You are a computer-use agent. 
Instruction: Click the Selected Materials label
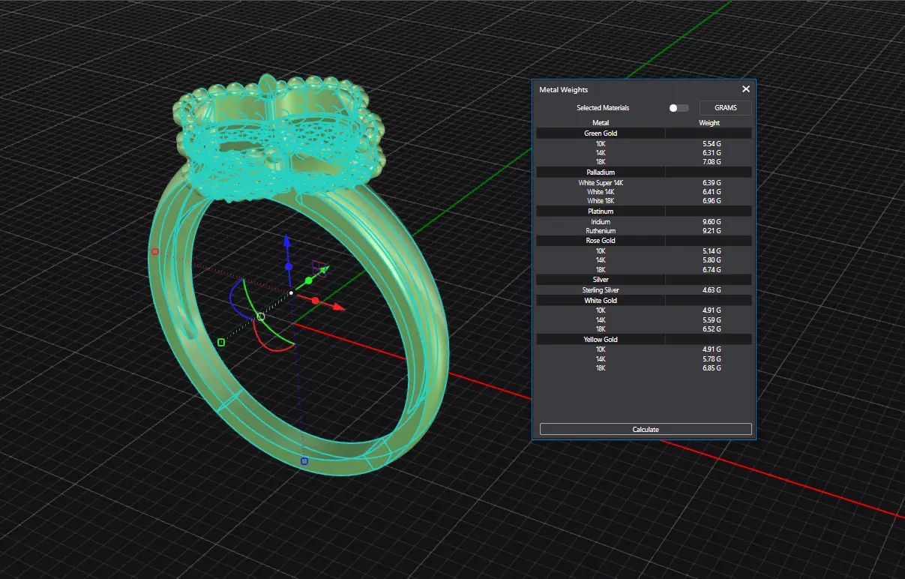[x=603, y=108]
